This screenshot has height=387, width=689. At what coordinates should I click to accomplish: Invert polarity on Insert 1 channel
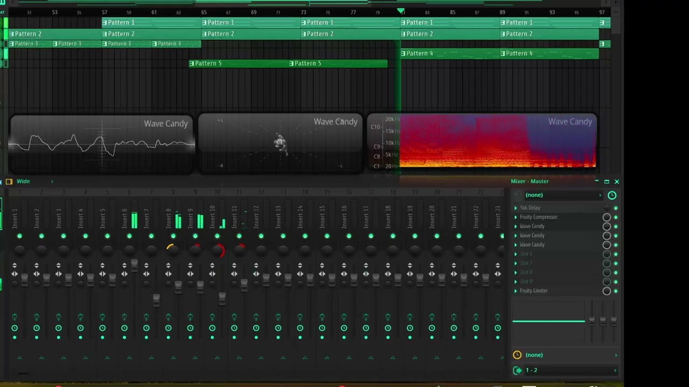pyautogui.click(x=15, y=266)
